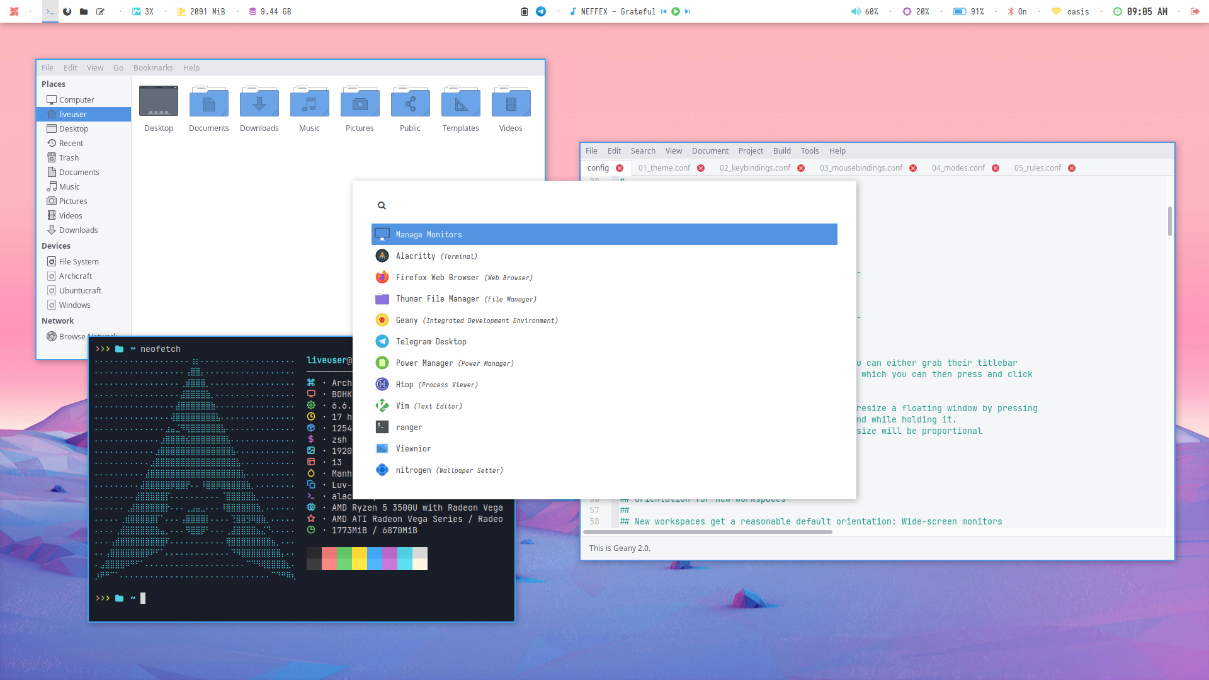Screen dimensions: 1209x680
Task: Click the power logout icon in top bar
Action: coord(1195,11)
